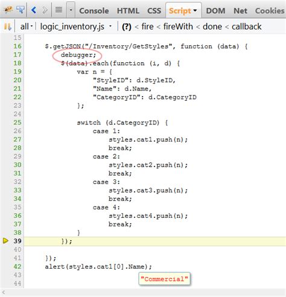286x297 pixels.
Task: Click the 'debugger;' statement
Action: 78,55
